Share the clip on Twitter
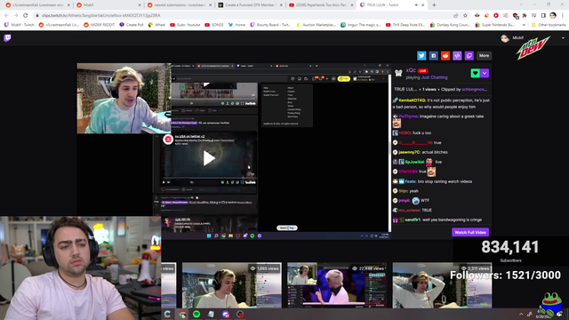This screenshot has height=320, width=569. [421, 55]
